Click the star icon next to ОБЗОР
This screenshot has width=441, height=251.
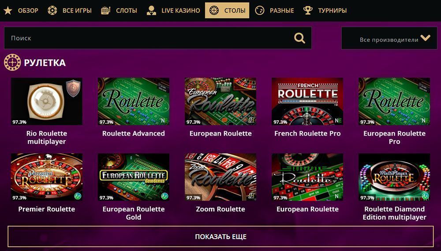click(8, 11)
